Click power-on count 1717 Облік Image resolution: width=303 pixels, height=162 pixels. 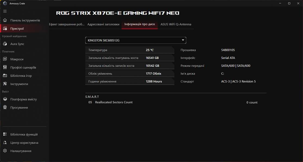tap(153, 73)
